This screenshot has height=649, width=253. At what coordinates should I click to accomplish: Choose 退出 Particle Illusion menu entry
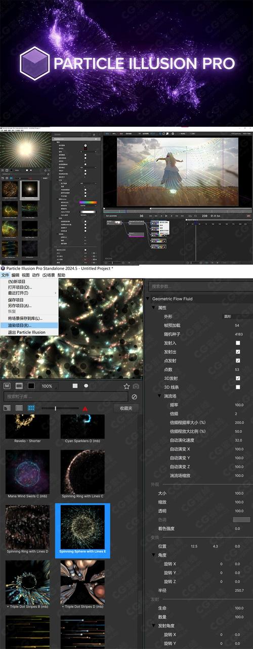point(29,332)
